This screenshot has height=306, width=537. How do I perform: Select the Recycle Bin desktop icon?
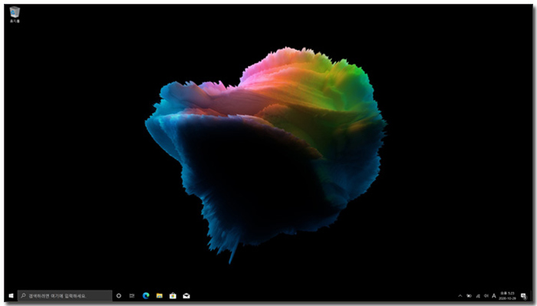tap(15, 15)
